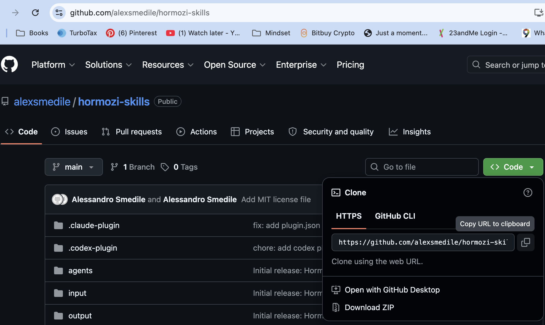Click the terminal icon next to Clone
Image resolution: width=545 pixels, height=325 pixels.
coord(336,193)
